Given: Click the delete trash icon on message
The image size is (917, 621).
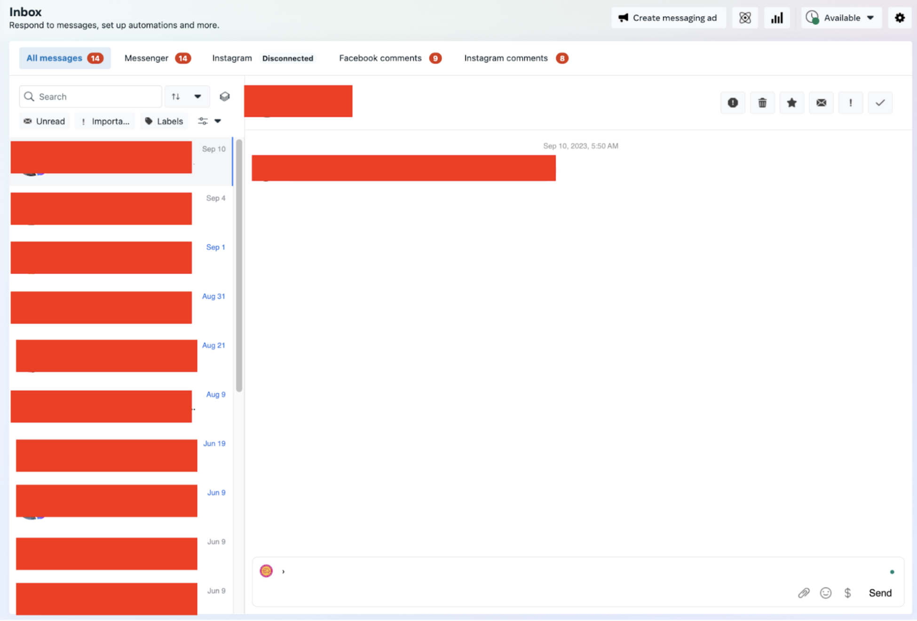Looking at the screenshot, I should click(x=762, y=102).
